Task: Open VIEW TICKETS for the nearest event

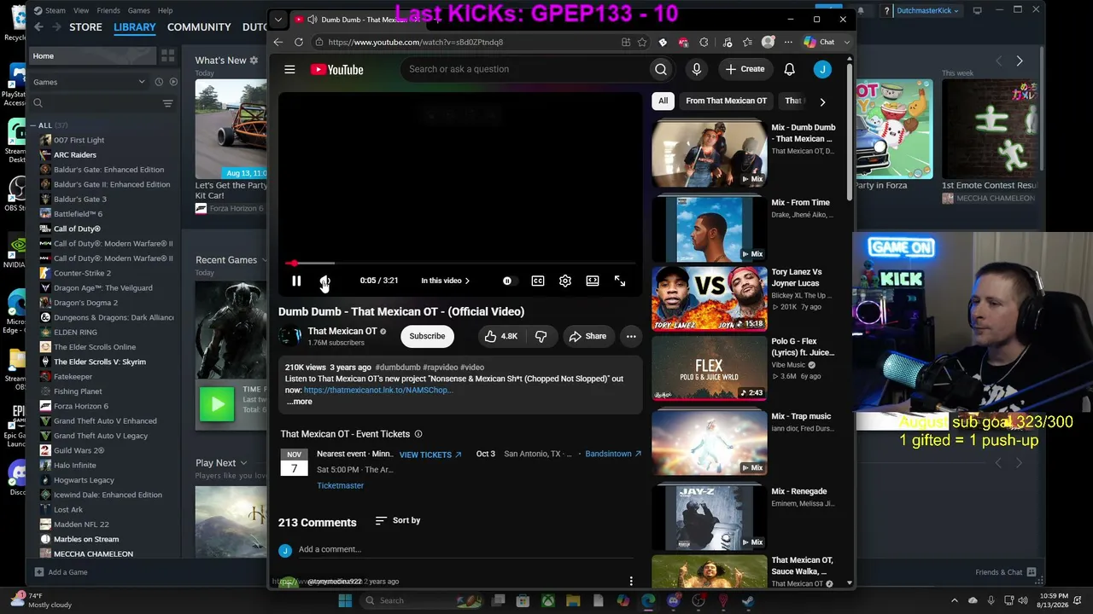Action: coord(430,455)
